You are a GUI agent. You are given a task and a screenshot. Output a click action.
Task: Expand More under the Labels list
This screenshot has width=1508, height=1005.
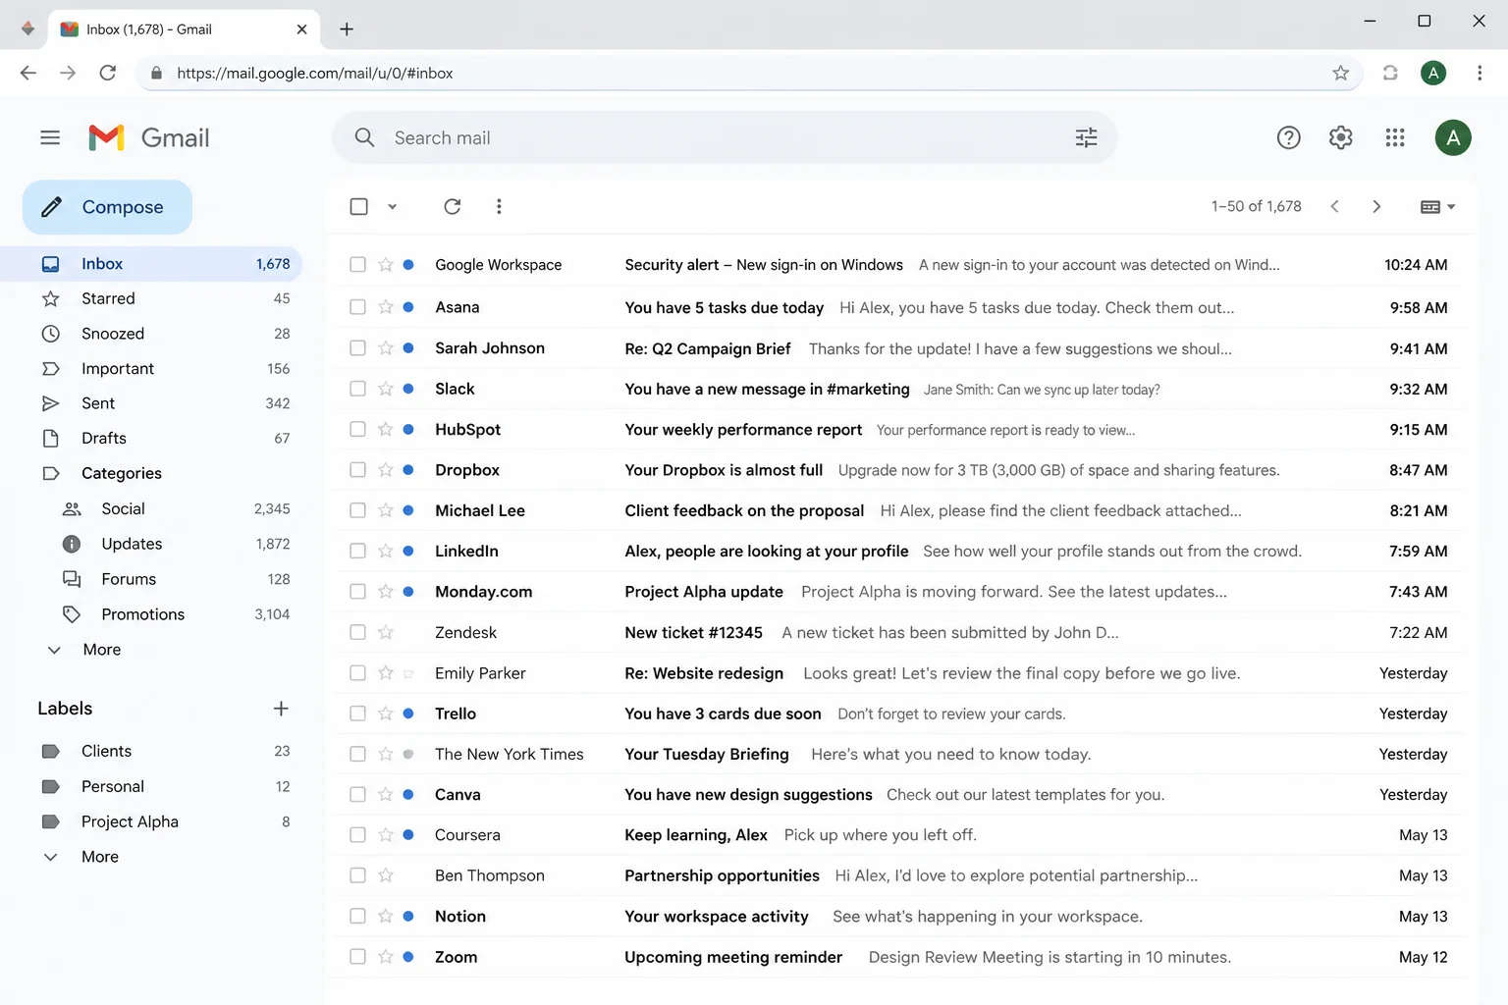coord(99,857)
